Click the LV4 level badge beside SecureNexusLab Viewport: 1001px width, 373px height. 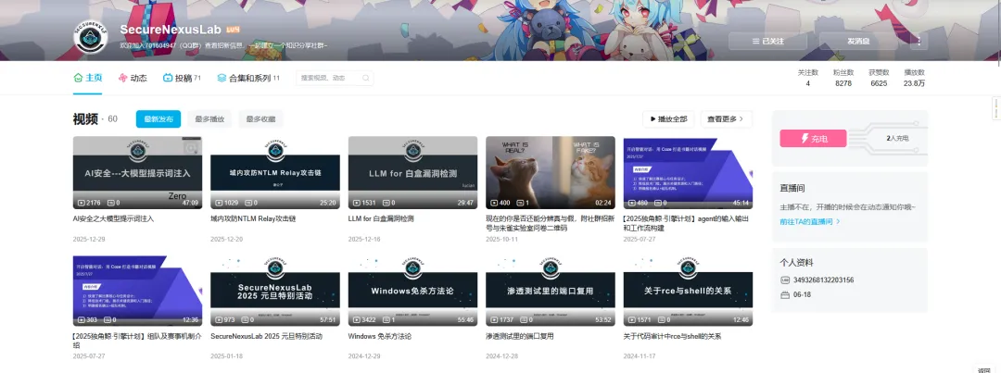pos(233,30)
